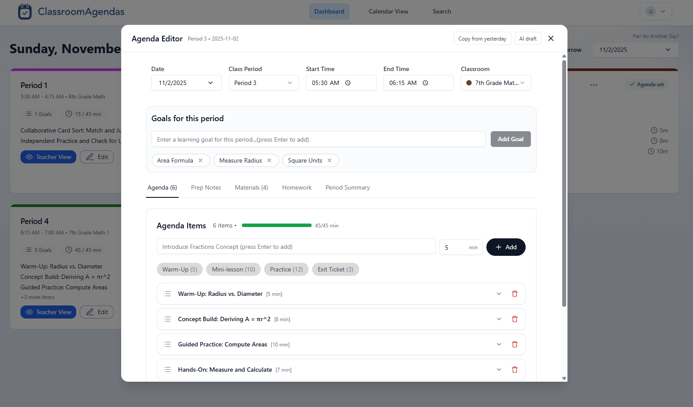The image size is (693, 407).
Task: Expand the Warm-Up: Radius vs. Diameter item
Action: 499,294
